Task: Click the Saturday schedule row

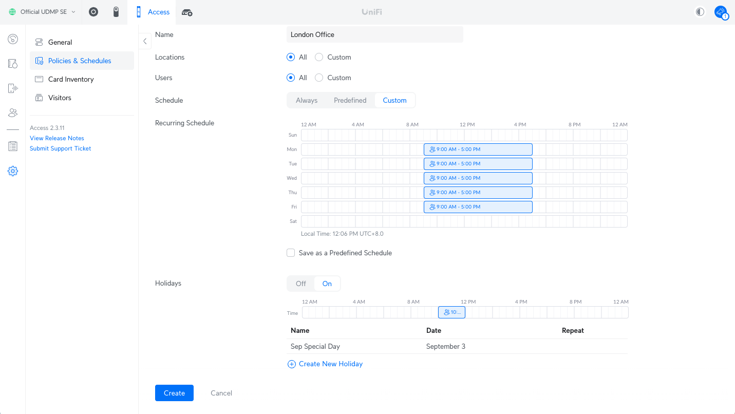Action: click(x=464, y=221)
